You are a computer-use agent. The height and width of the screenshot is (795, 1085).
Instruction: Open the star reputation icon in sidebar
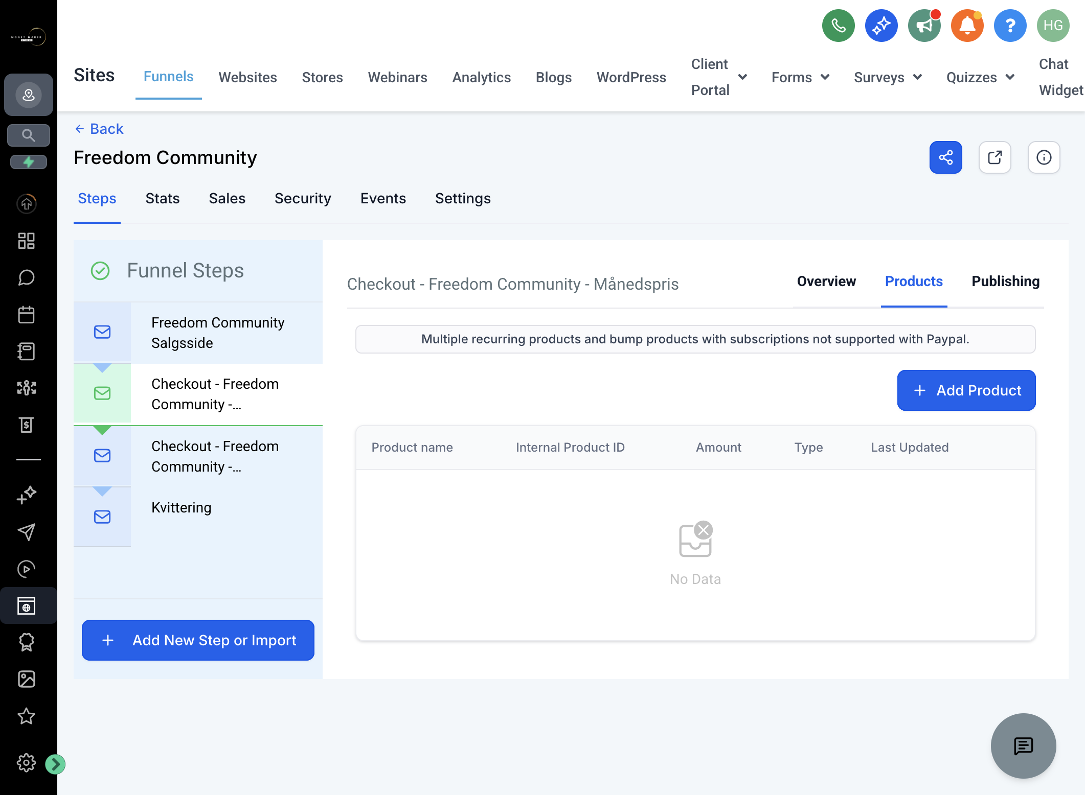point(27,716)
